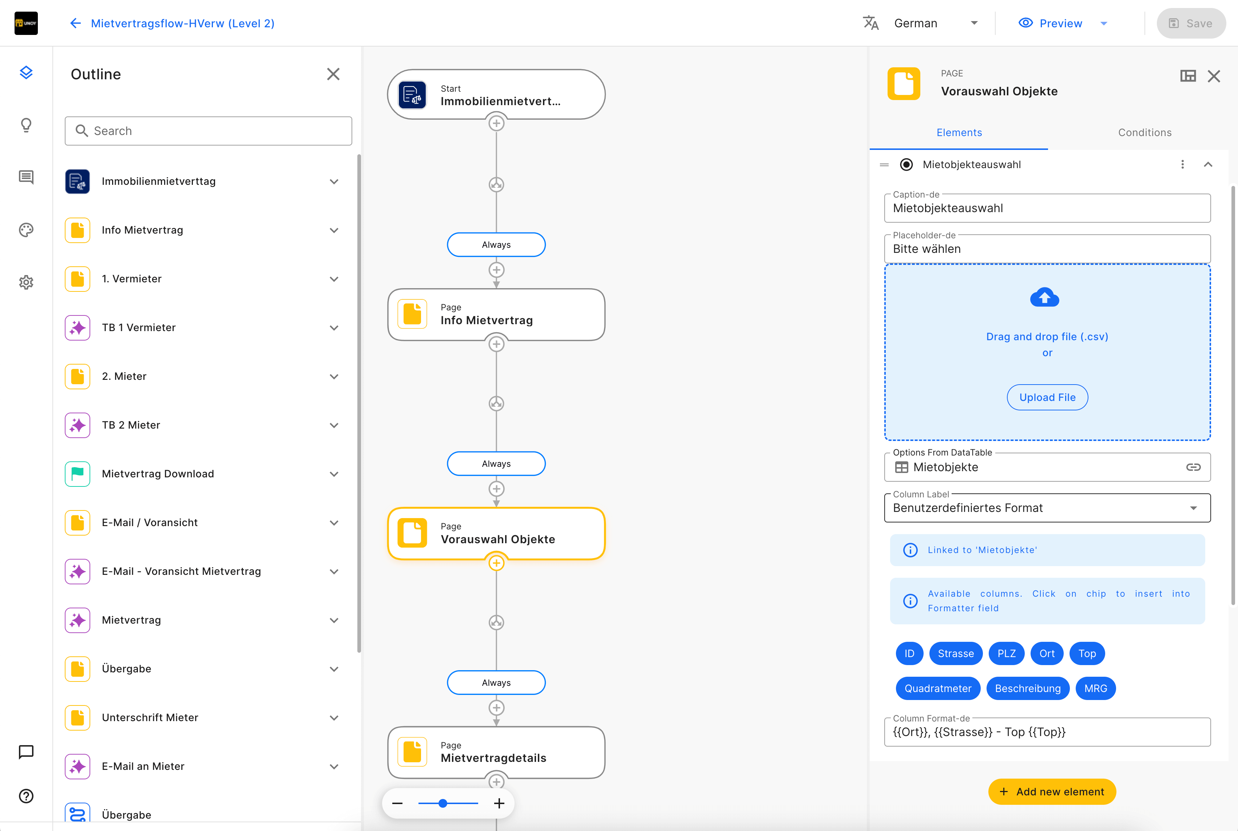Click the canvas zoom slider handle

443,803
